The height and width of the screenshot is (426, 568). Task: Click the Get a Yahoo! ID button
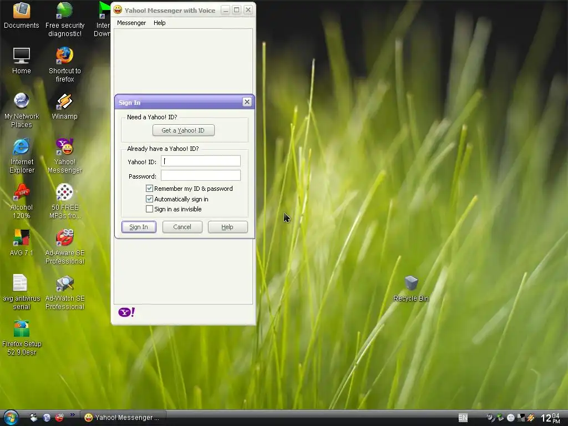tap(183, 130)
